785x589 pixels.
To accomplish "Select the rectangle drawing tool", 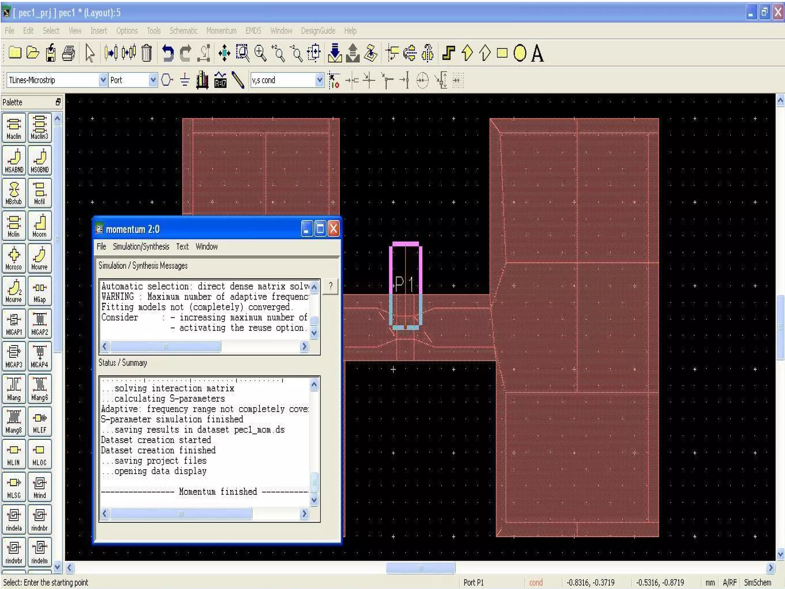I will [x=502, y=53].
